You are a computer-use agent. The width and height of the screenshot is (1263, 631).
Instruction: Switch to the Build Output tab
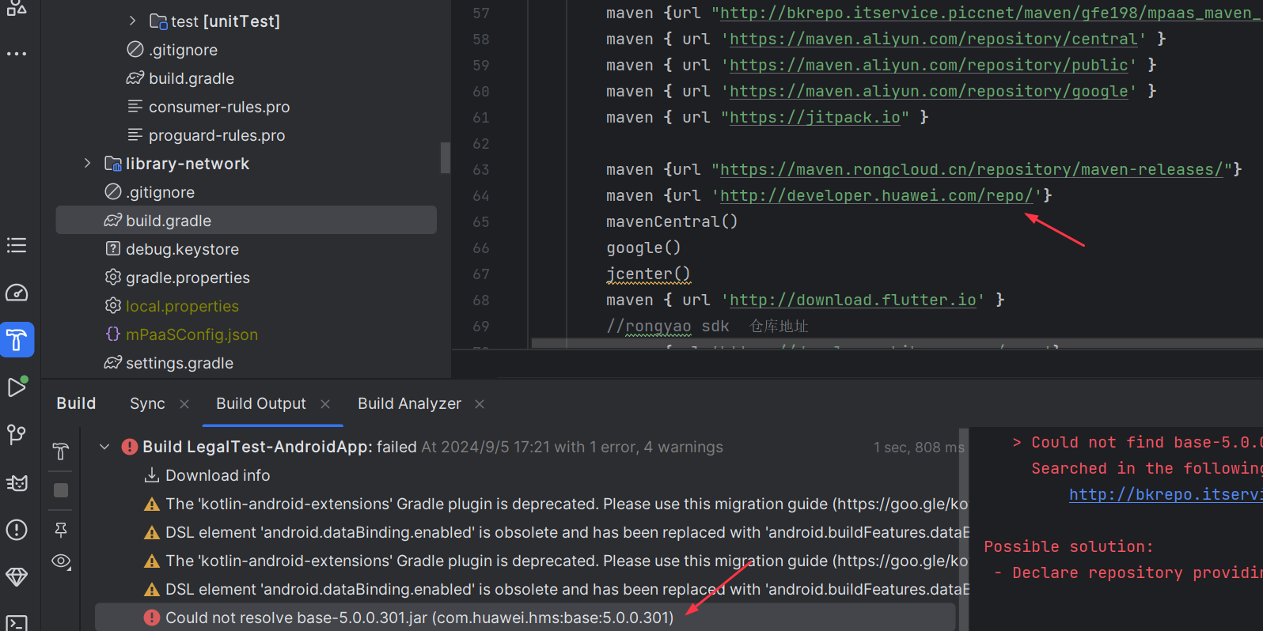pyautogui.click(x=261, y=403)
